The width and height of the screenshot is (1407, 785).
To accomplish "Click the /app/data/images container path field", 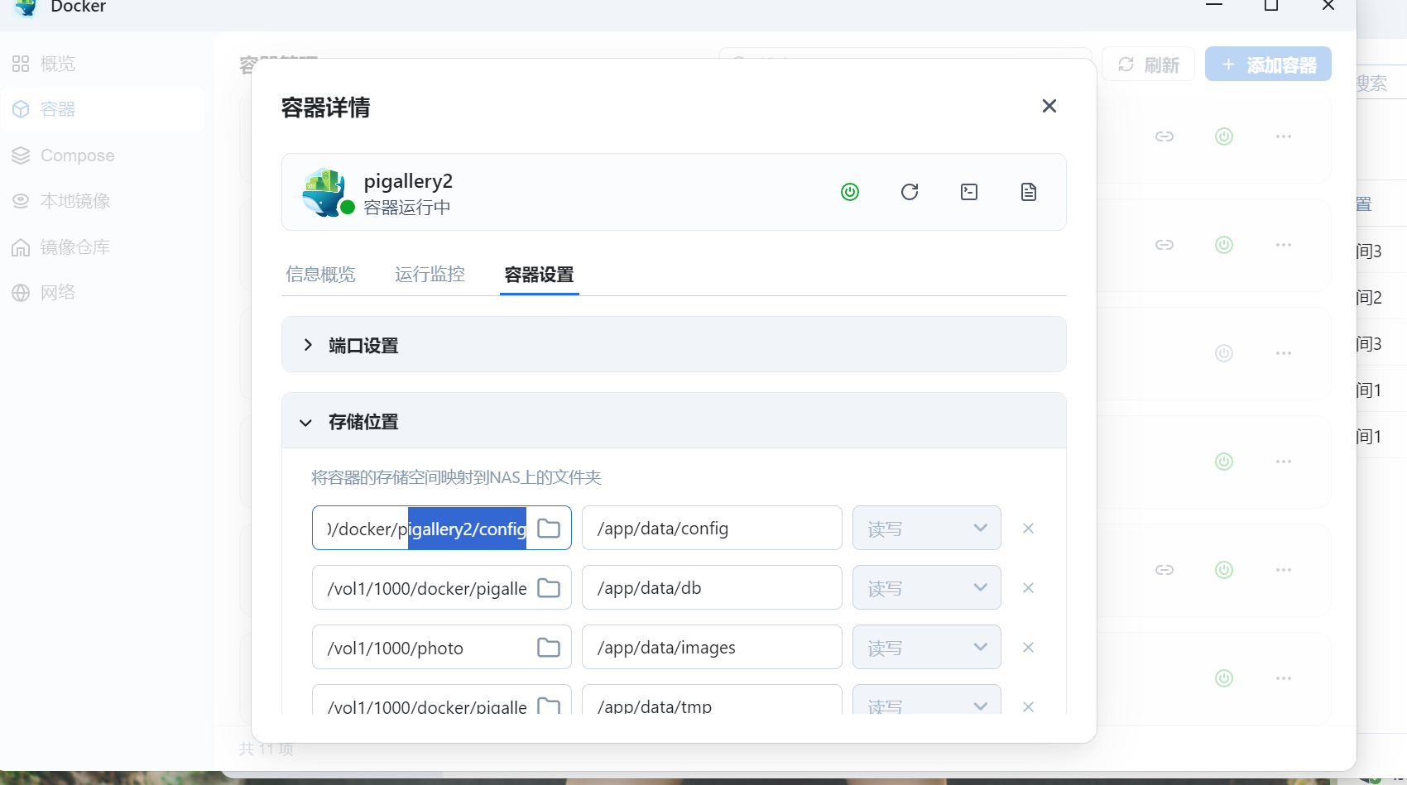I will 712,647.
